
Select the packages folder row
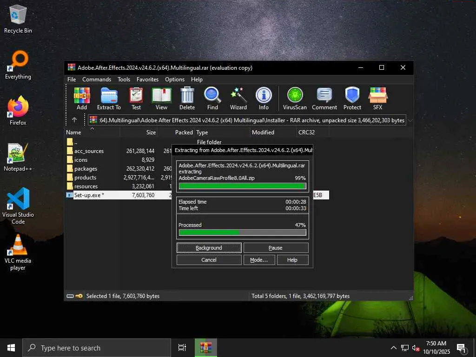point(119,168)
